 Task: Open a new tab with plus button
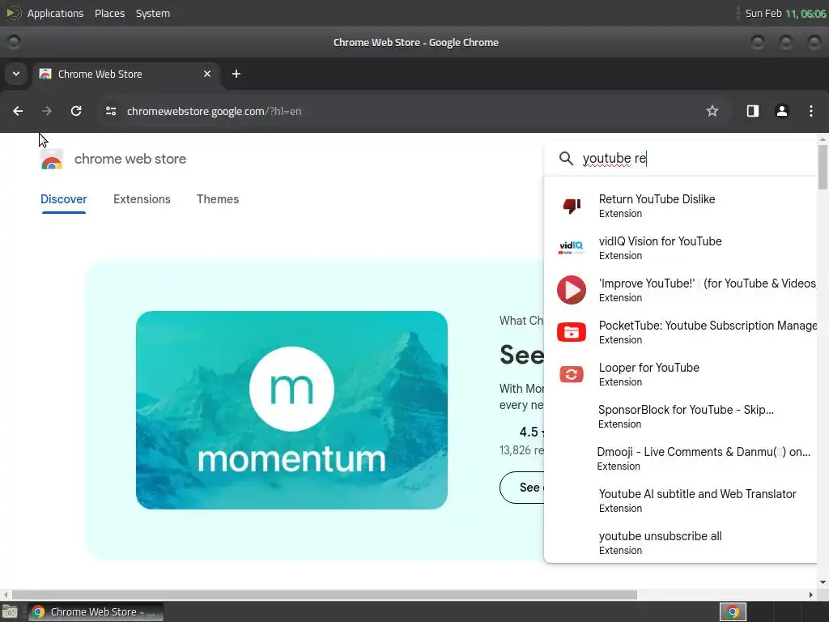pos(236,74)
